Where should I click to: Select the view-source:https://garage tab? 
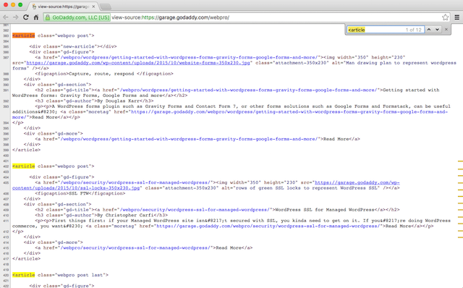(x=63, y=7)
